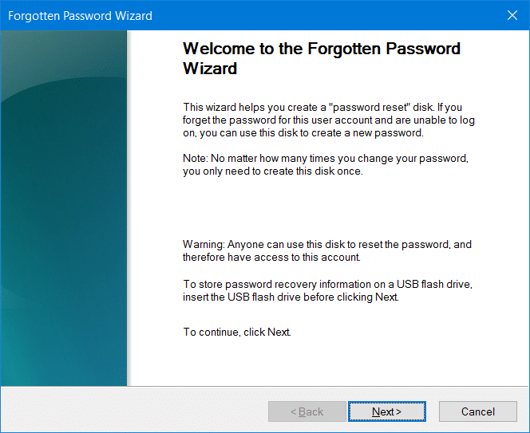Click the "you only need to create this disk once" line
This screenshot has width=530, height=433.
click(x=273, y=171)
